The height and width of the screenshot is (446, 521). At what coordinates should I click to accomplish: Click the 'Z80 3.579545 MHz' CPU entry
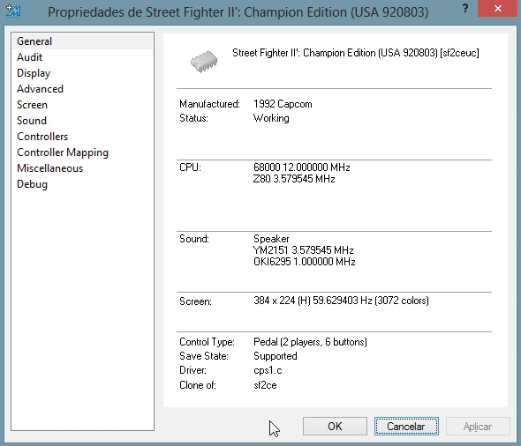(294, 179)
